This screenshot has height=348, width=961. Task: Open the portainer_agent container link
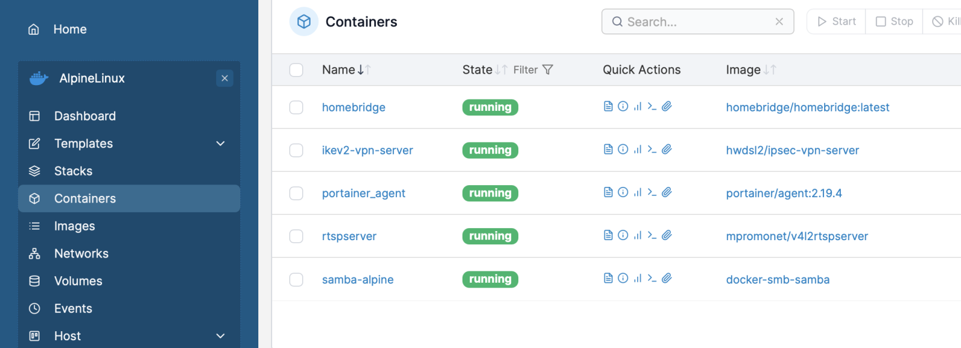363,193
